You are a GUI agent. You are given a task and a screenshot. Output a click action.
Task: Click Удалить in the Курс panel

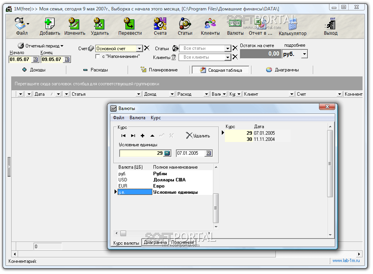(x=198, y=136)
